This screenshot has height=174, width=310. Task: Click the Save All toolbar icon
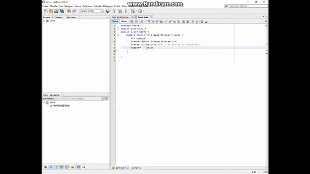point(62,11)
